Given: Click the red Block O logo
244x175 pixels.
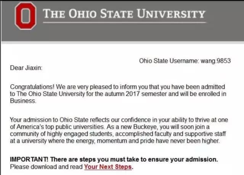Looking at the screenshot, I should point(26,16).
